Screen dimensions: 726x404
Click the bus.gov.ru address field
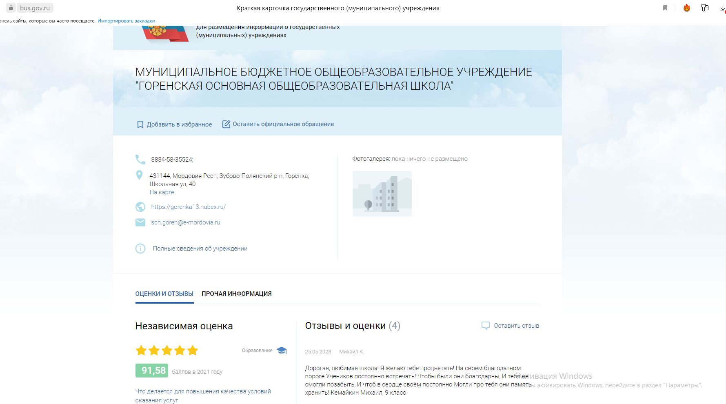coord(35,8)
